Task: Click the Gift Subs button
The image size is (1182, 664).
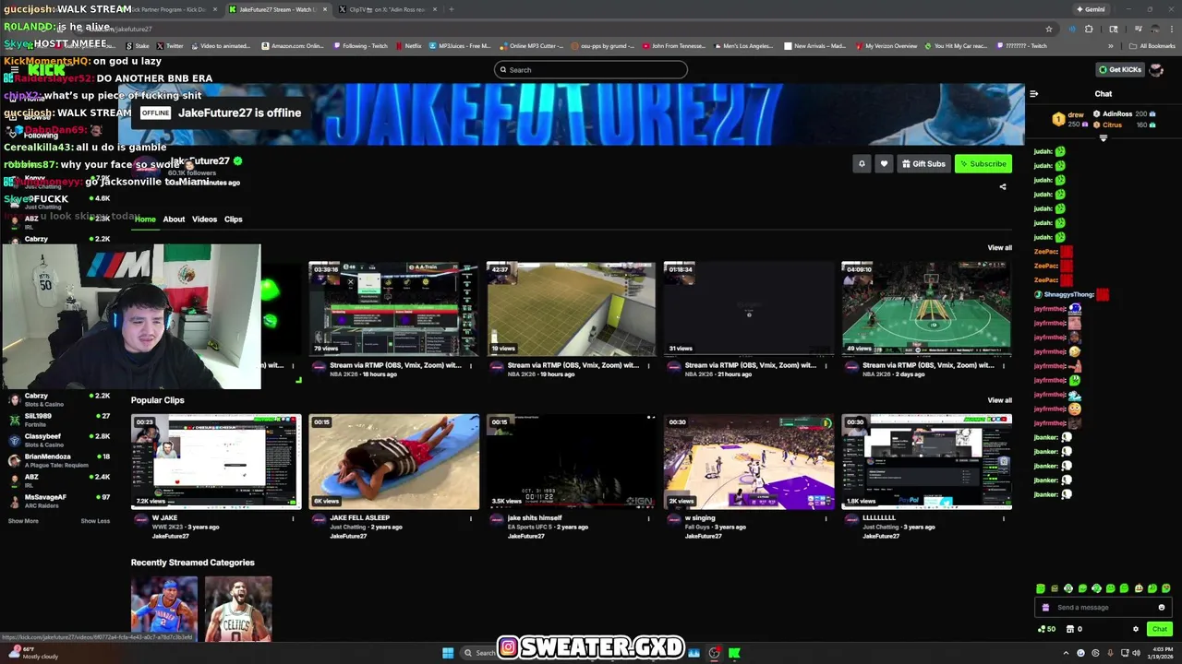Action: [923, 164]
